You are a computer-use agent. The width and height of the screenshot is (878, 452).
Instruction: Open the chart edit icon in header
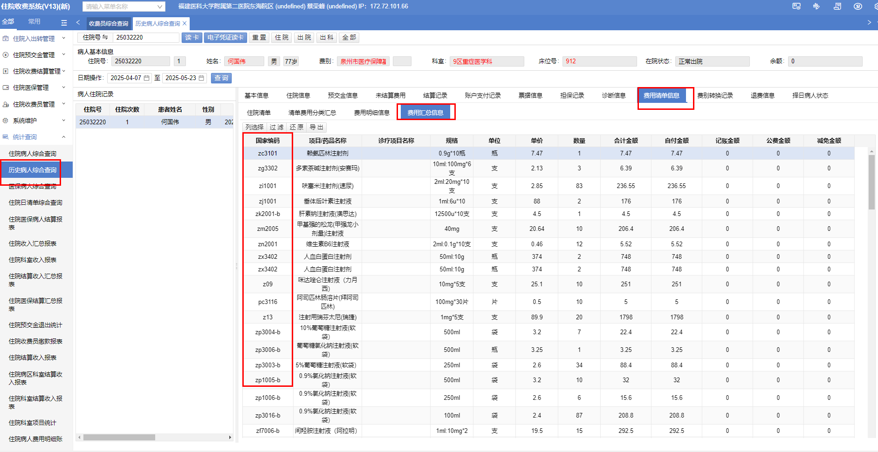click(816, 7)
